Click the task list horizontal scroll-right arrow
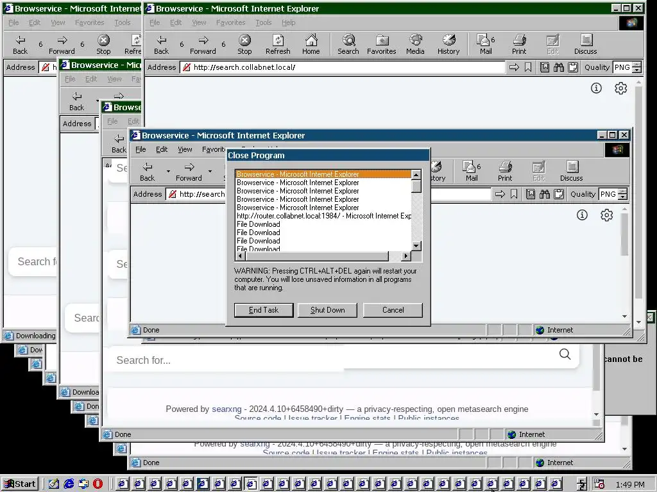The height and width of the screenshot is (492, 657). pyautogui.click(x=405, y=256)
